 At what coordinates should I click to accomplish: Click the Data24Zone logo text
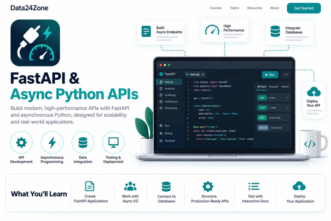pyautogui.click(x=29, y=8)
